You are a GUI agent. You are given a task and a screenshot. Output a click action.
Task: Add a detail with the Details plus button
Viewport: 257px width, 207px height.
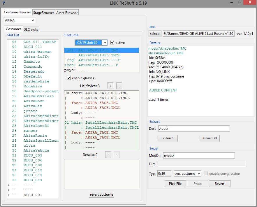pos(108,155)
